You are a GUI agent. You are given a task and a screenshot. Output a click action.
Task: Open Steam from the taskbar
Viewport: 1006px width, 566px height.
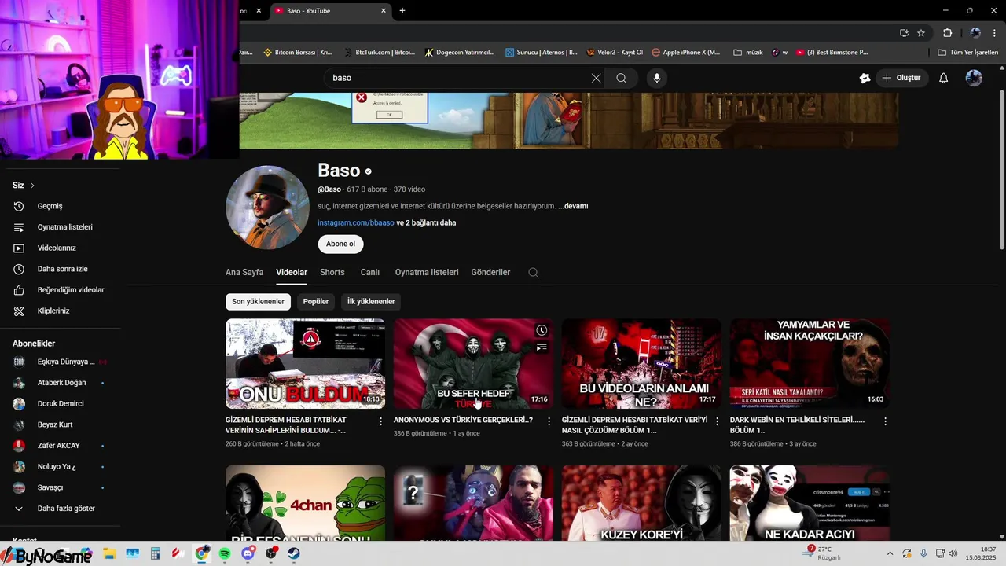coord(293,553)
